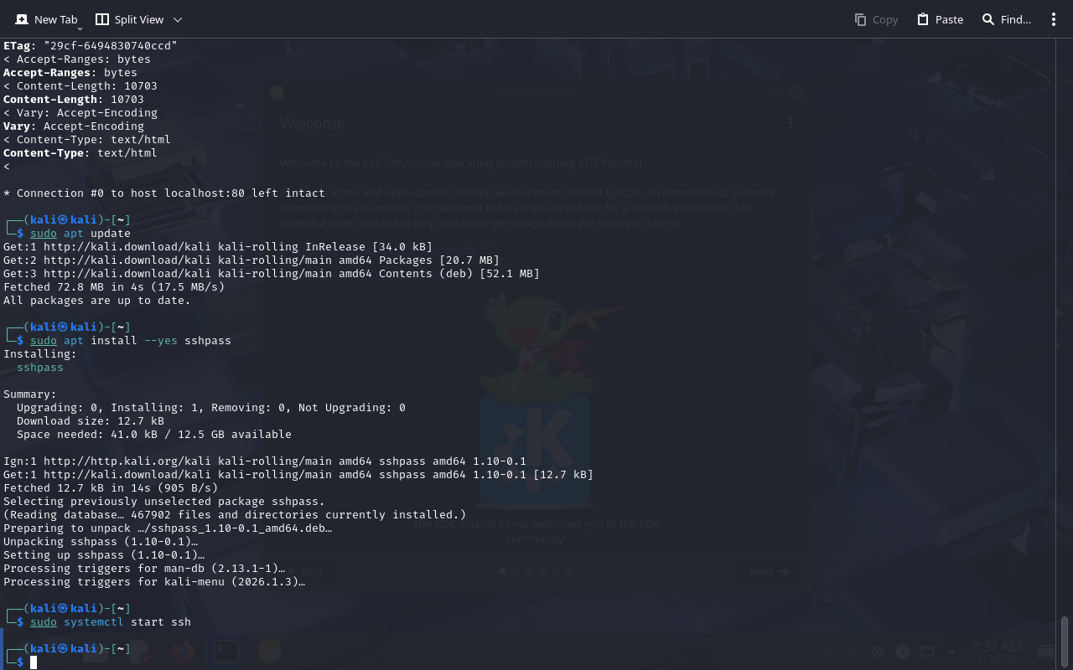Click 'All packages are up to date.' line
1073x670 pixels.
[97, 301]
